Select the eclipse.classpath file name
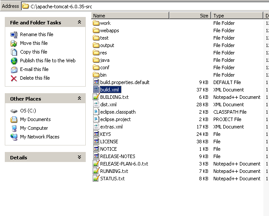 tap(118, 112)
